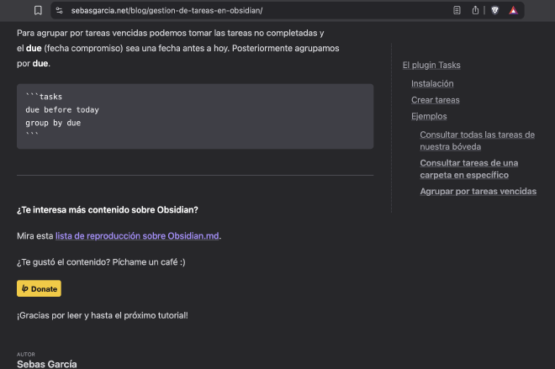The image size is (555, 369).
Task: Click the ¿Te interesa más contenido heading
Action: (108, 210)
